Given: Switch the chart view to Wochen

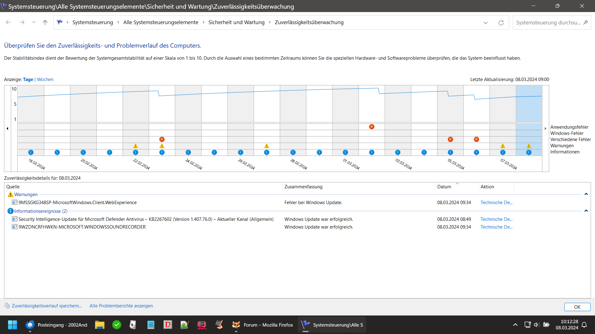Looking at the screenshot, I should (45, 79).
